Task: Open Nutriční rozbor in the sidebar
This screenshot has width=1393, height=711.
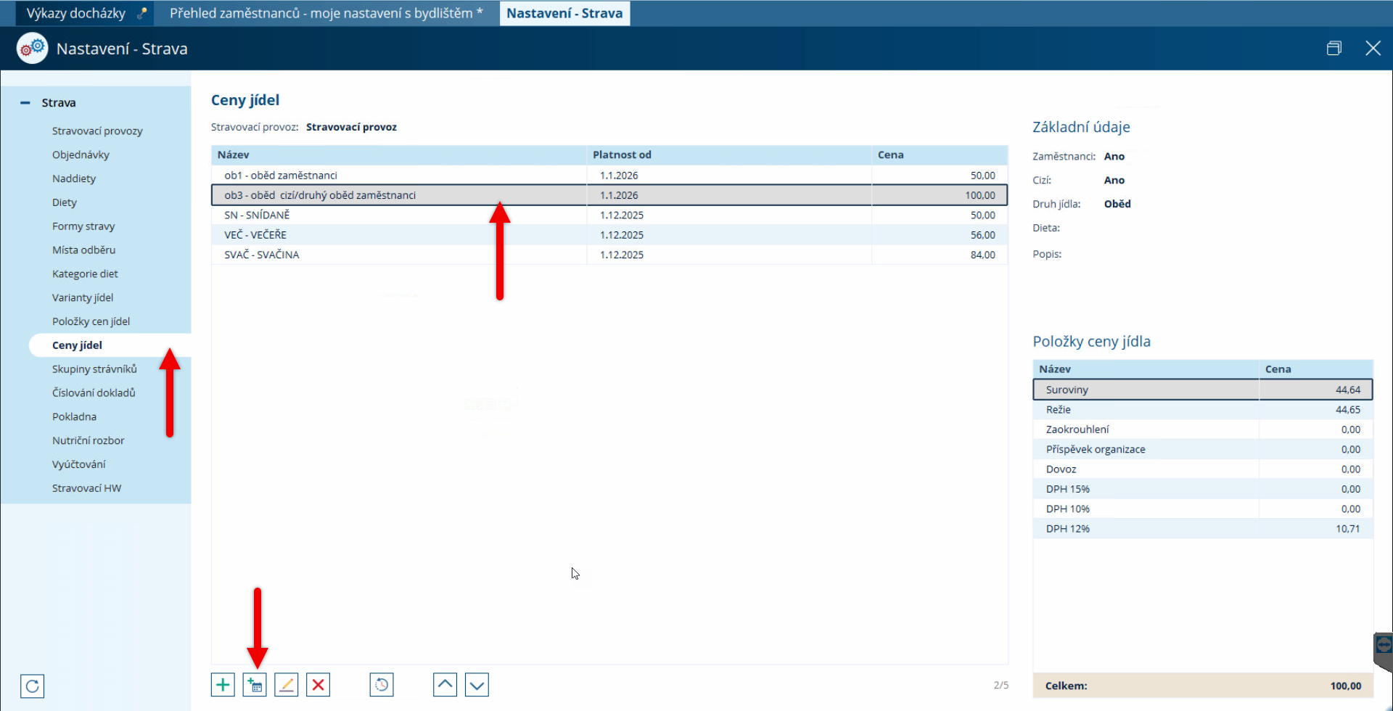Action: [x=88, y=440]
